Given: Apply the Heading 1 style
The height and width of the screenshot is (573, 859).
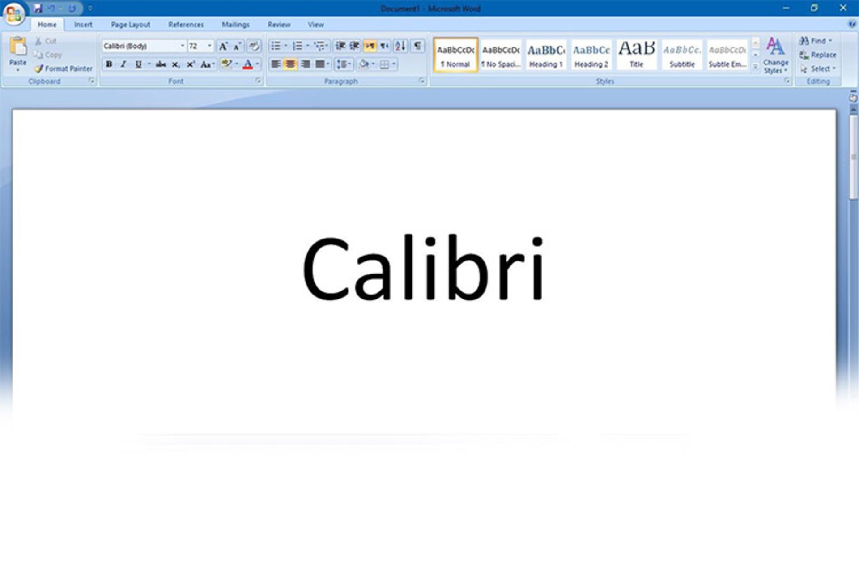Looking at the screenshot, I should tap(546, 55).
